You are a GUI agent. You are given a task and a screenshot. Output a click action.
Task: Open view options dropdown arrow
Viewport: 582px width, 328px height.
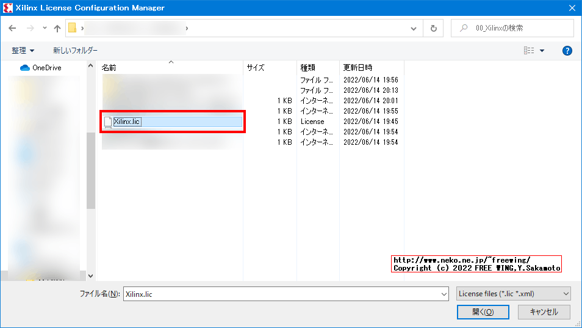pyautogui.click(x=542, y=51)
